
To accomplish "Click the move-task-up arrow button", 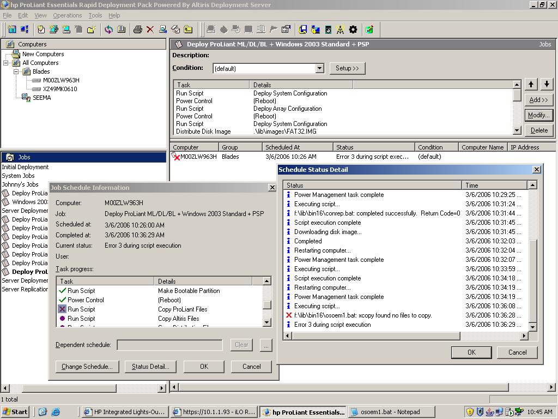I will point(531,85).
